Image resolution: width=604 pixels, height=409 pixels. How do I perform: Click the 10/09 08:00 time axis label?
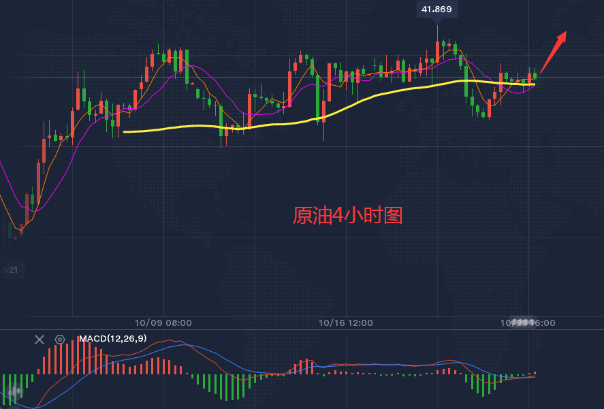[x=163, y=323]
